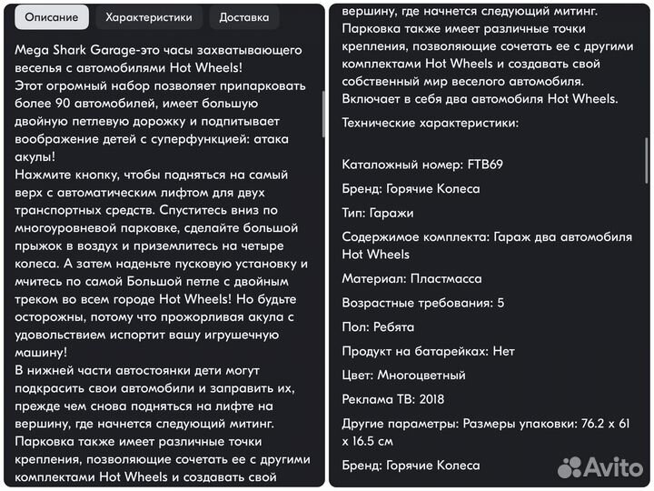
Task: Tap the Возрастные требования: 5 line
Action: tap(423, 303)
